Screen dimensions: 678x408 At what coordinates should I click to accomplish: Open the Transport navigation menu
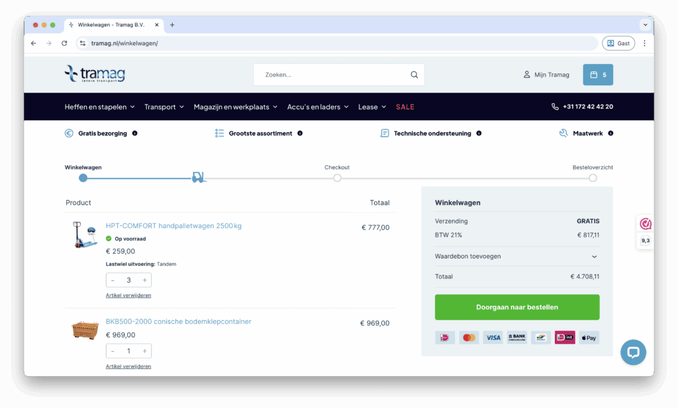[x=164, y=106]
